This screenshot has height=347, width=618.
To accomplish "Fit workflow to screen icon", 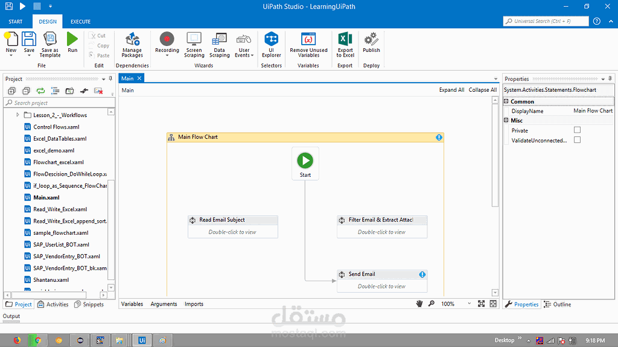I will point(481,304).
